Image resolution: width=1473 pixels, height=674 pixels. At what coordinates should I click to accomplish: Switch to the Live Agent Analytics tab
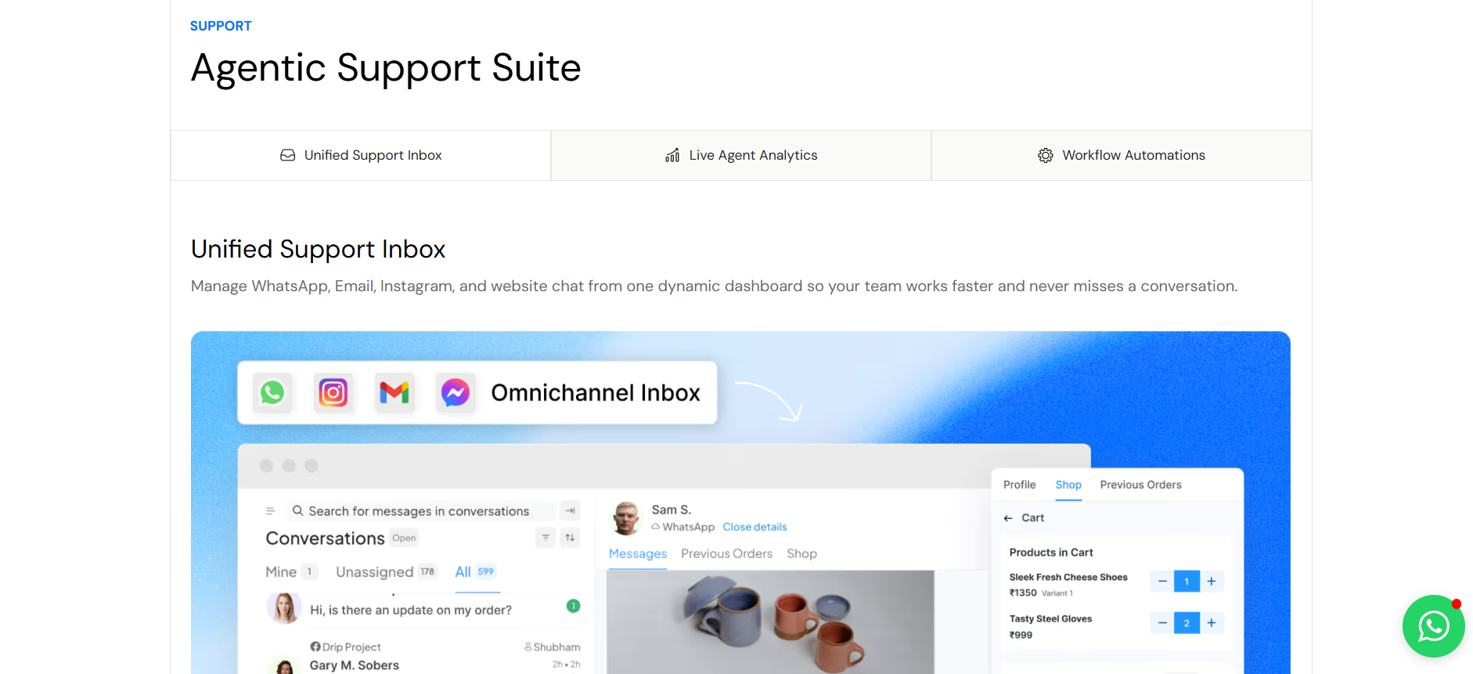click(x=741, y=155)
